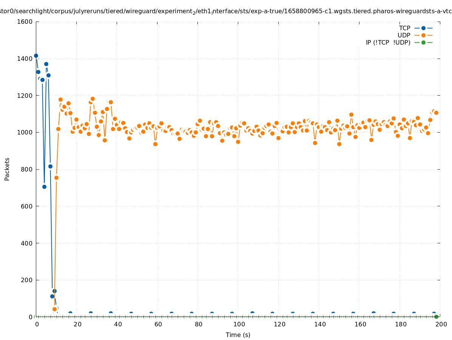Click the 100 tick on the x-axis
This screenshot has height=340, width=452.
point(239,324)
